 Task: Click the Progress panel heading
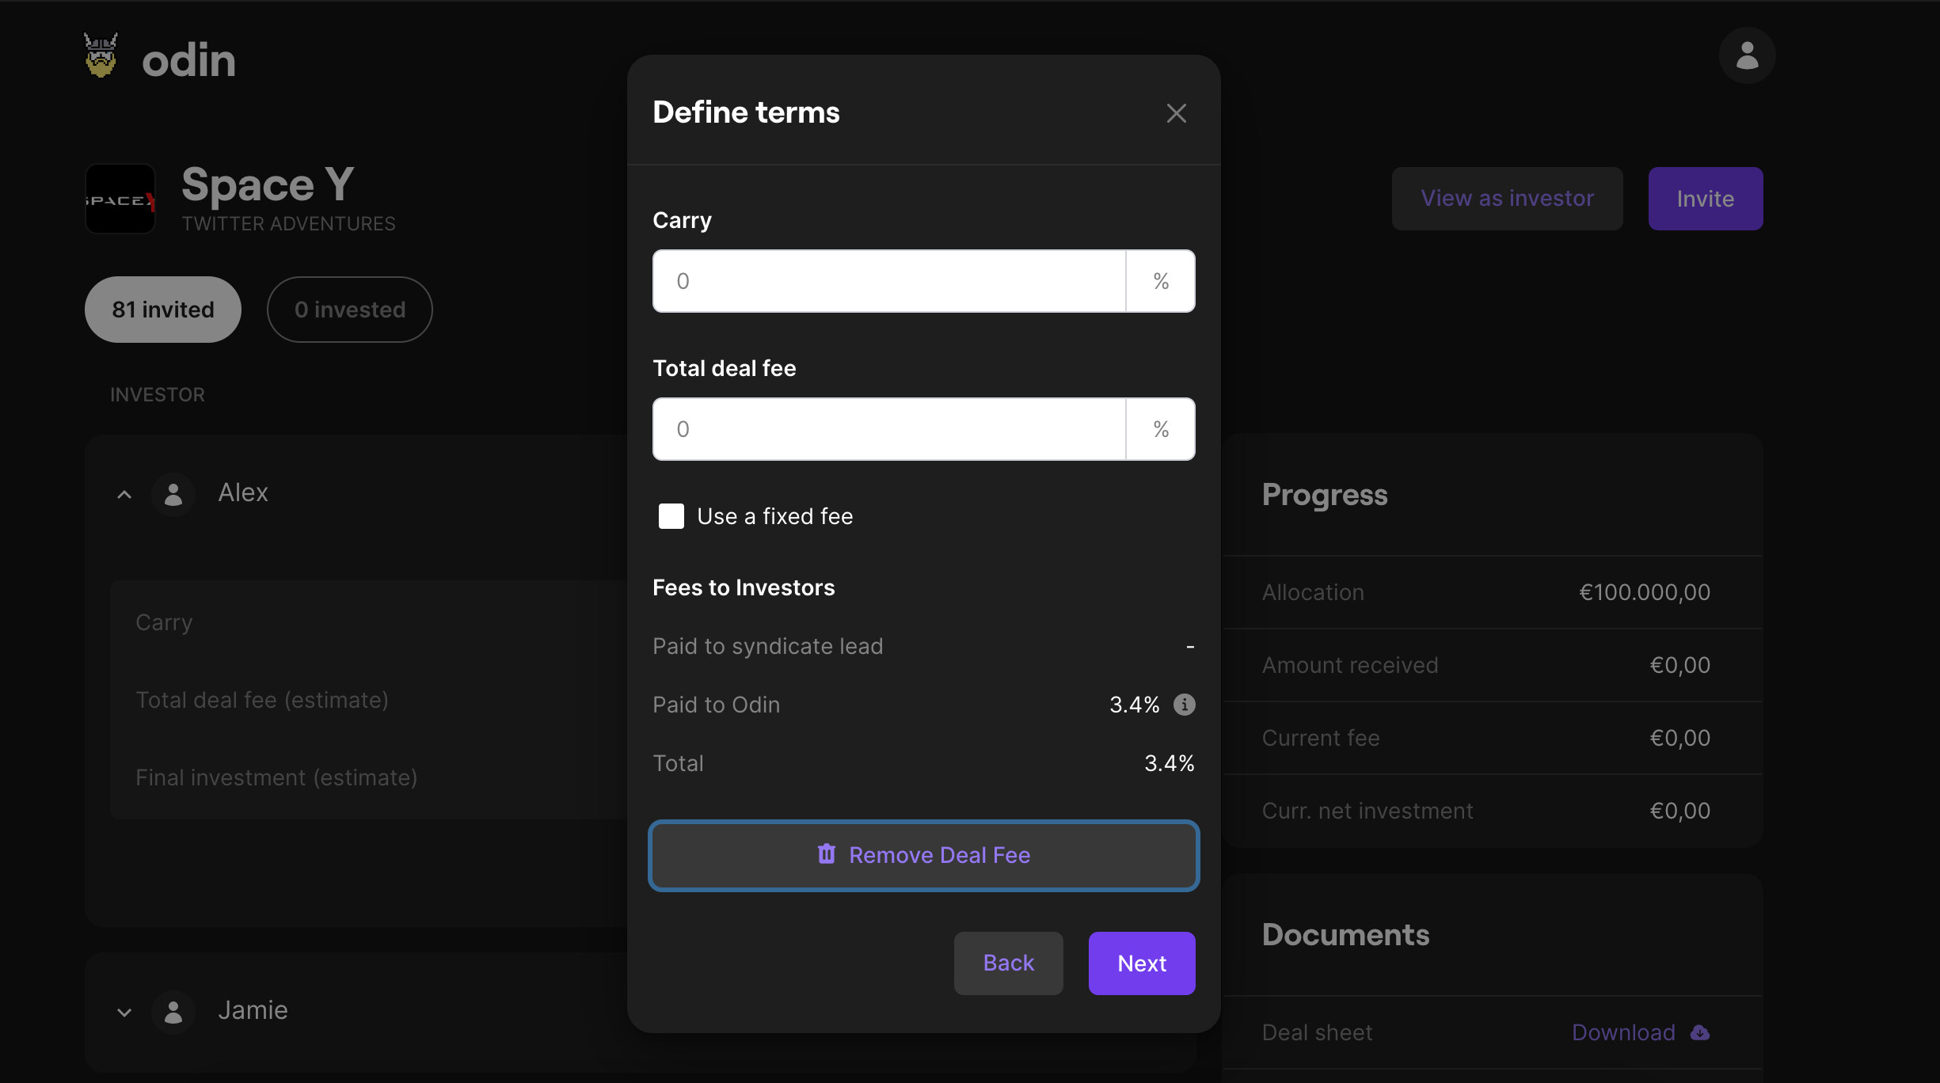[1324, 495]
